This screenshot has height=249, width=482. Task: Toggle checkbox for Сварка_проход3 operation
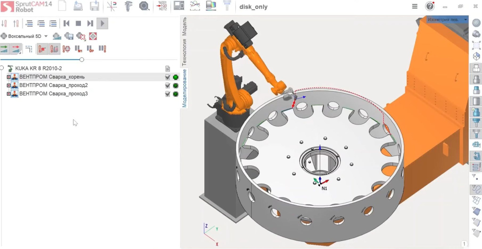pyautogui.click(x=168, y=94)
